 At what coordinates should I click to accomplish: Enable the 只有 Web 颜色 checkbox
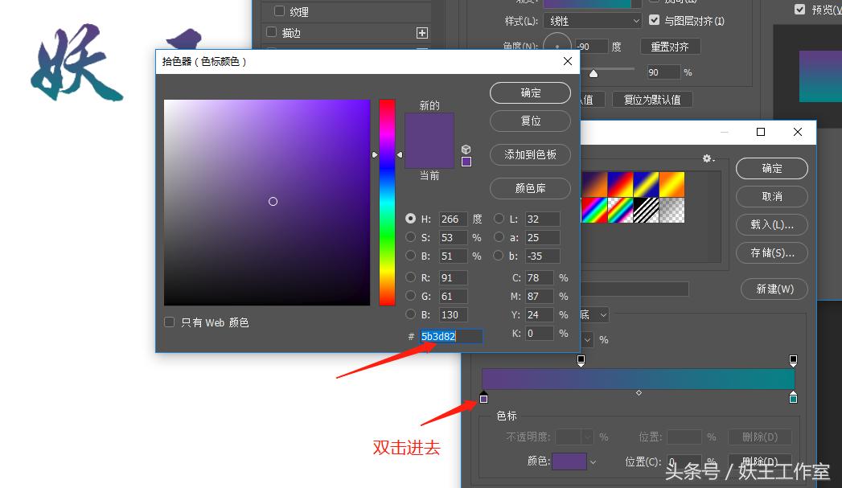pos(169,322)
